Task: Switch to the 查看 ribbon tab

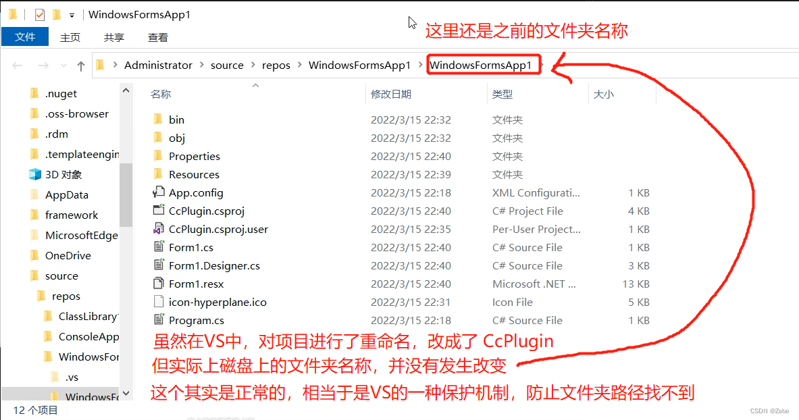Action: 157,37
